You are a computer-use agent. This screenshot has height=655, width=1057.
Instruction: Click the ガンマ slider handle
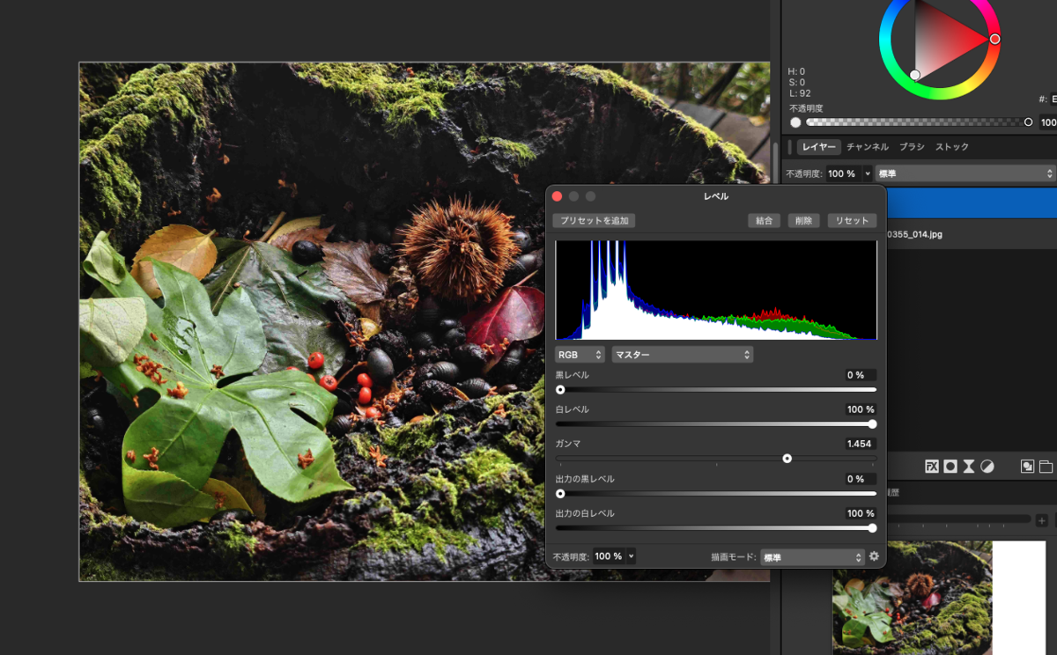[787, 458]
